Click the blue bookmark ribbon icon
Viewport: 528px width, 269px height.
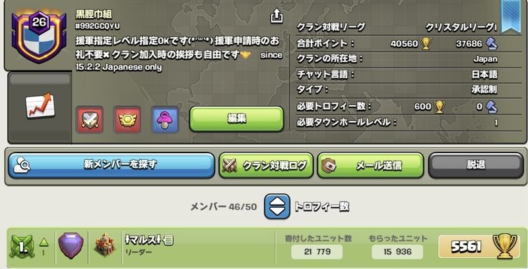pos(511,16)
